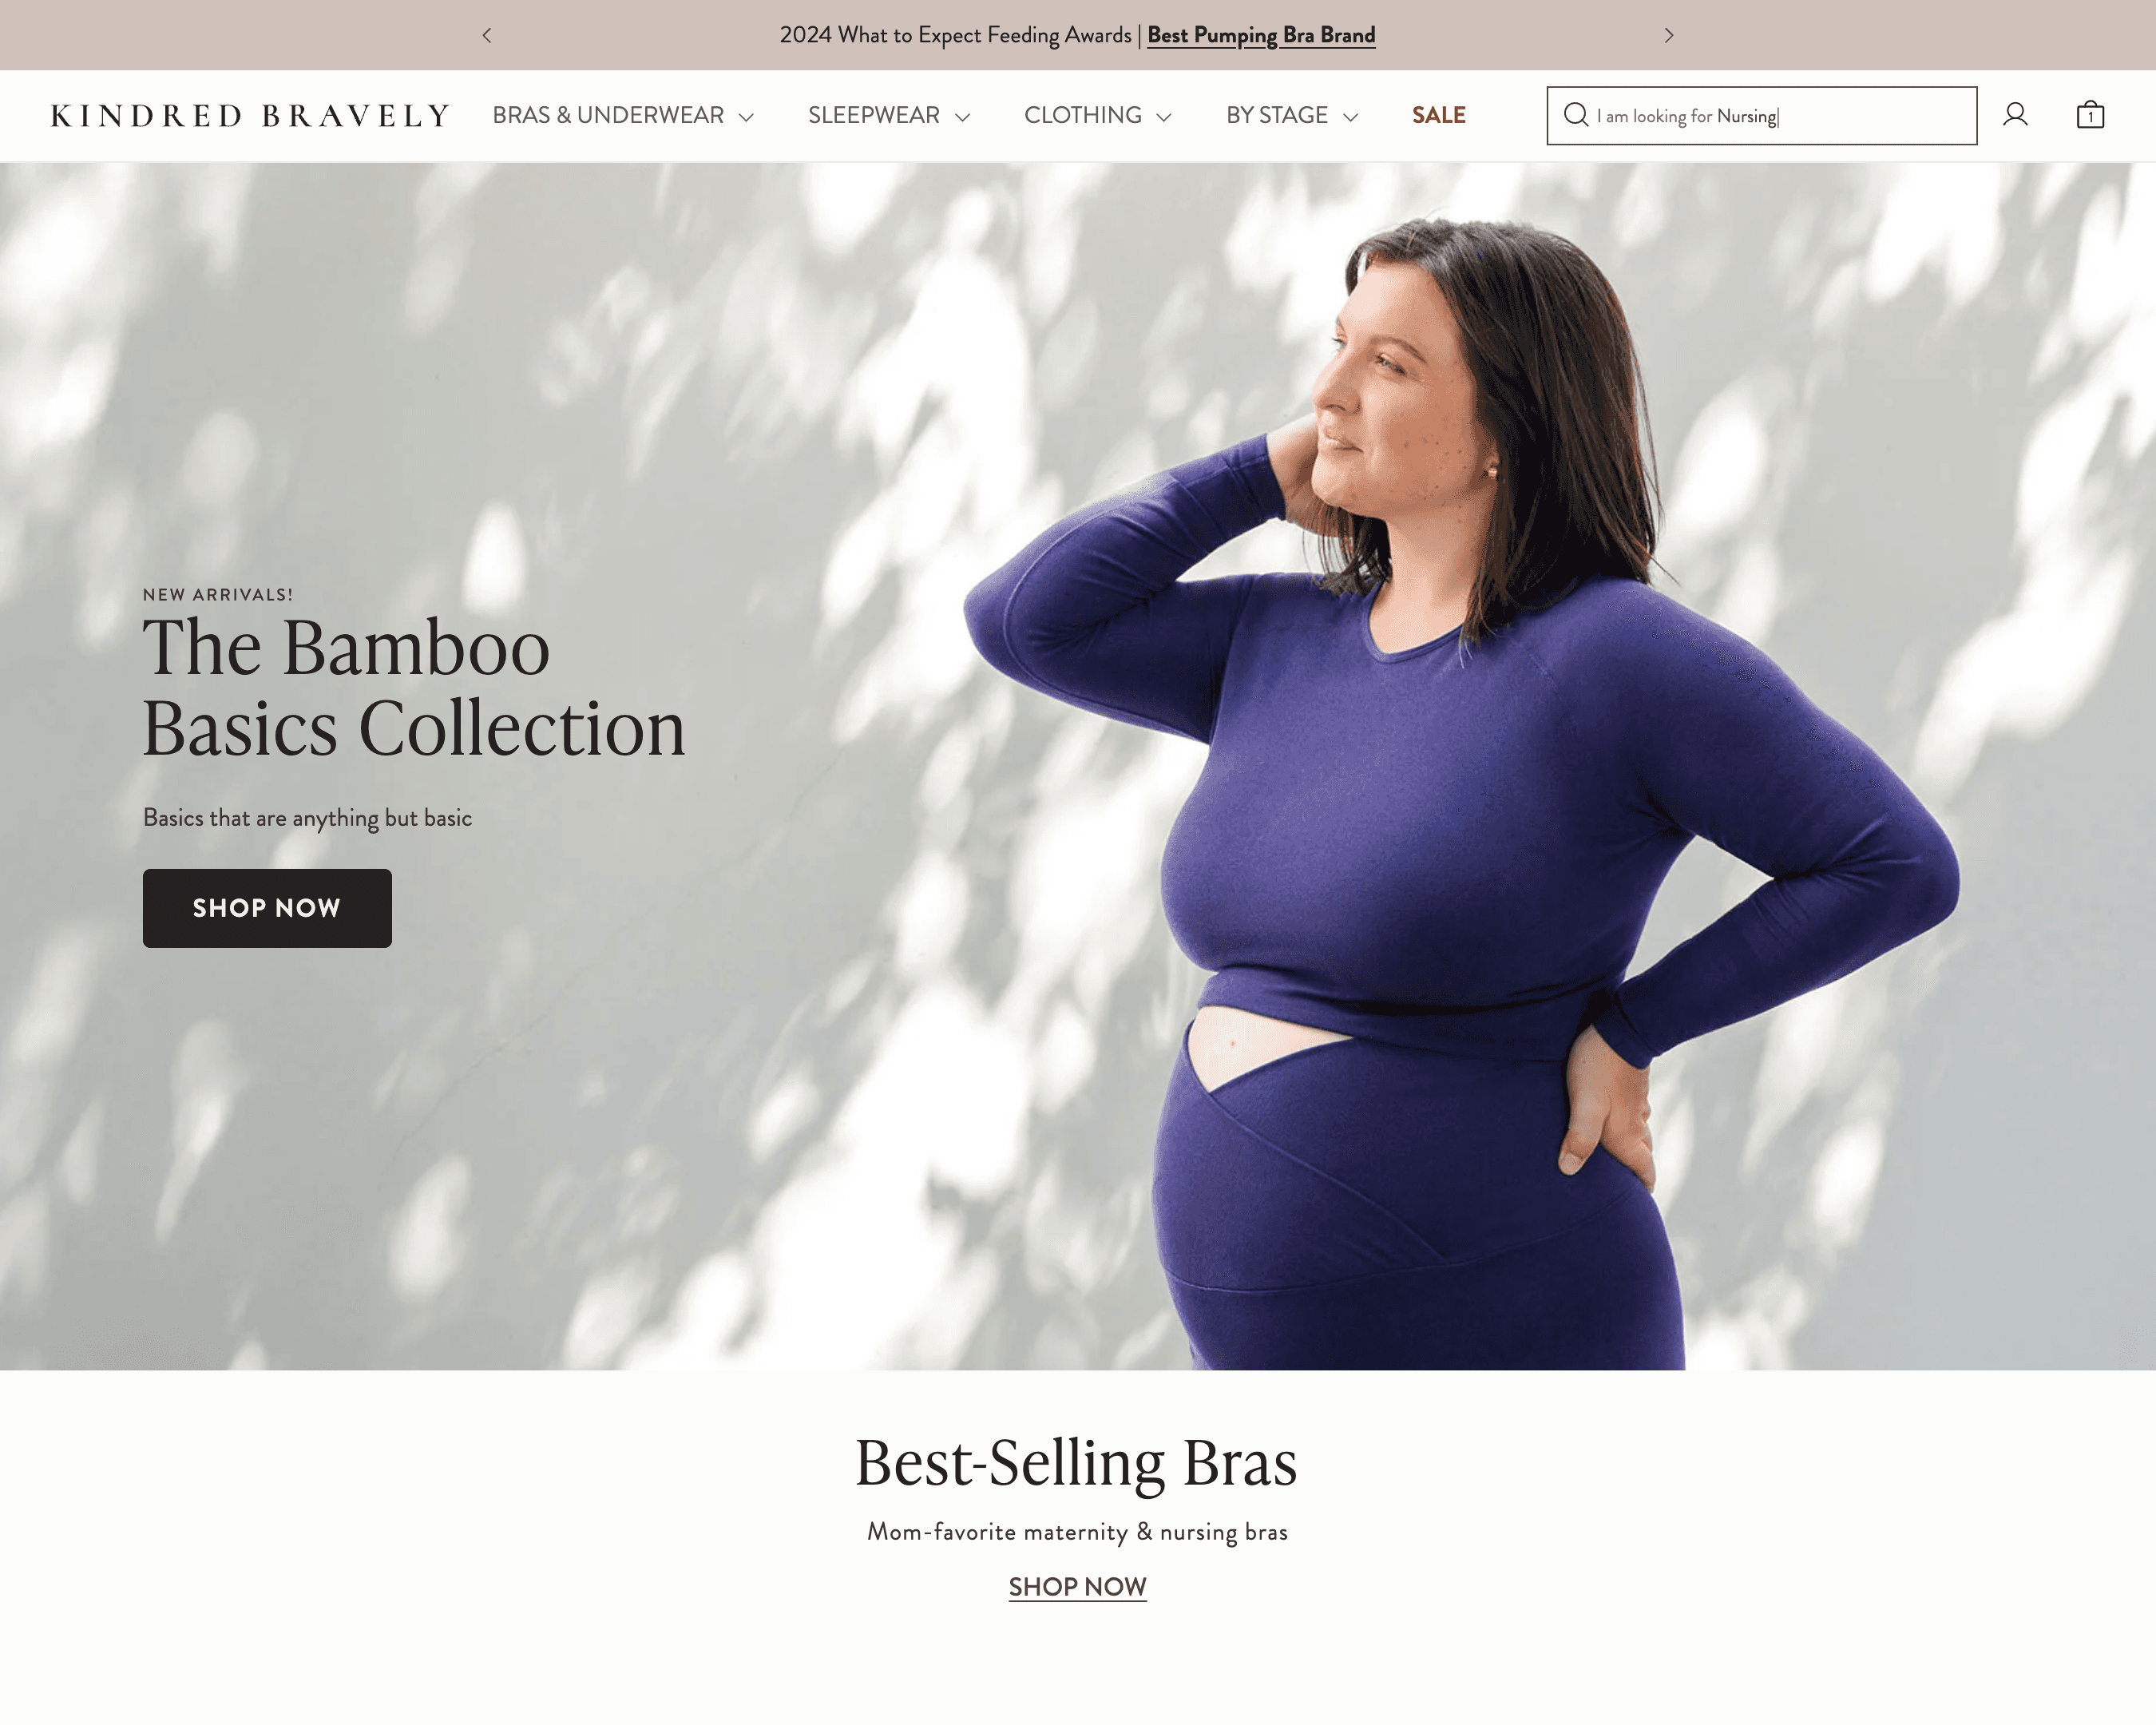Expand the By Stage menu chevron
Image resolution: width=2156 pixels, height=1725 pixels.
pyautogui.click(x=1350, y=117)
